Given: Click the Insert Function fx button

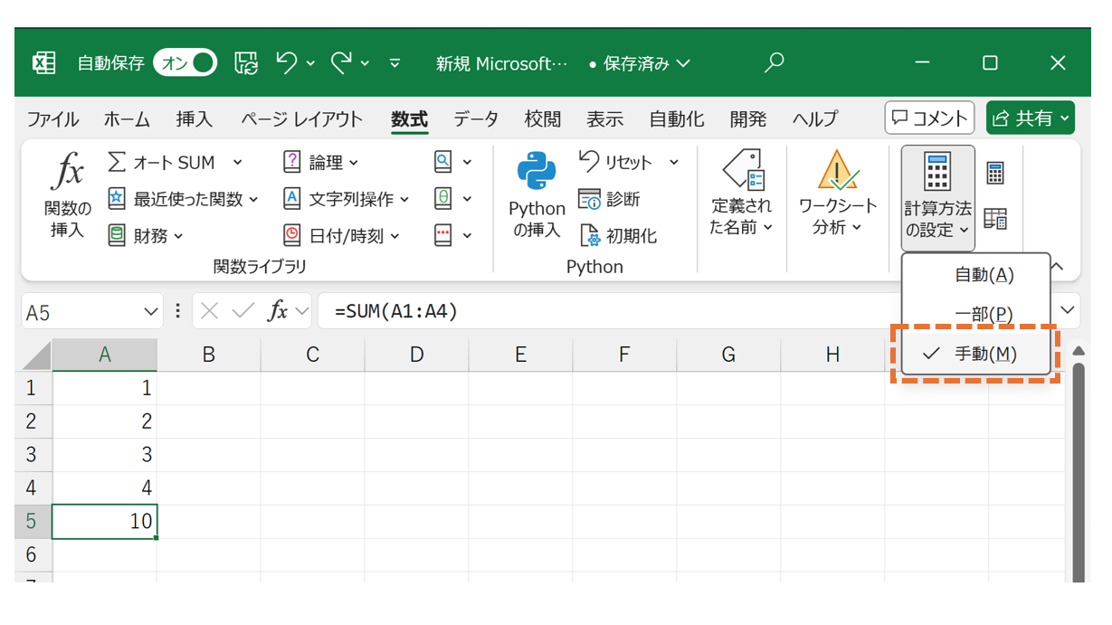Looking at the screenshot, I should coord(67,195).
